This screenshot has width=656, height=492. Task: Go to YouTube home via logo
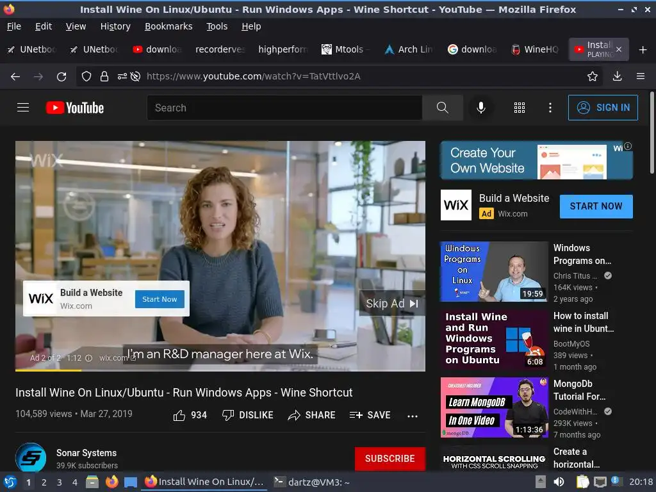pos(75,108)
